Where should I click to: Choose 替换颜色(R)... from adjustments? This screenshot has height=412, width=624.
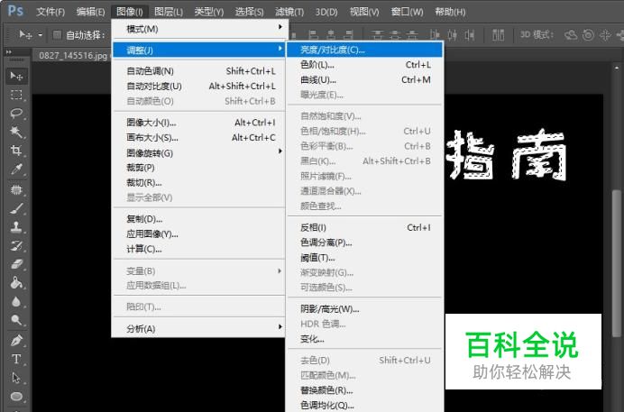(364, 390)
